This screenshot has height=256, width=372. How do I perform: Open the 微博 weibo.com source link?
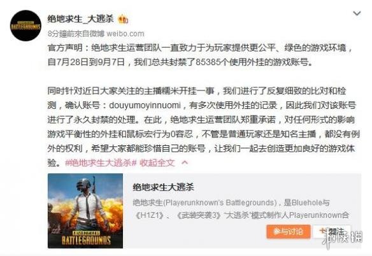117,34
